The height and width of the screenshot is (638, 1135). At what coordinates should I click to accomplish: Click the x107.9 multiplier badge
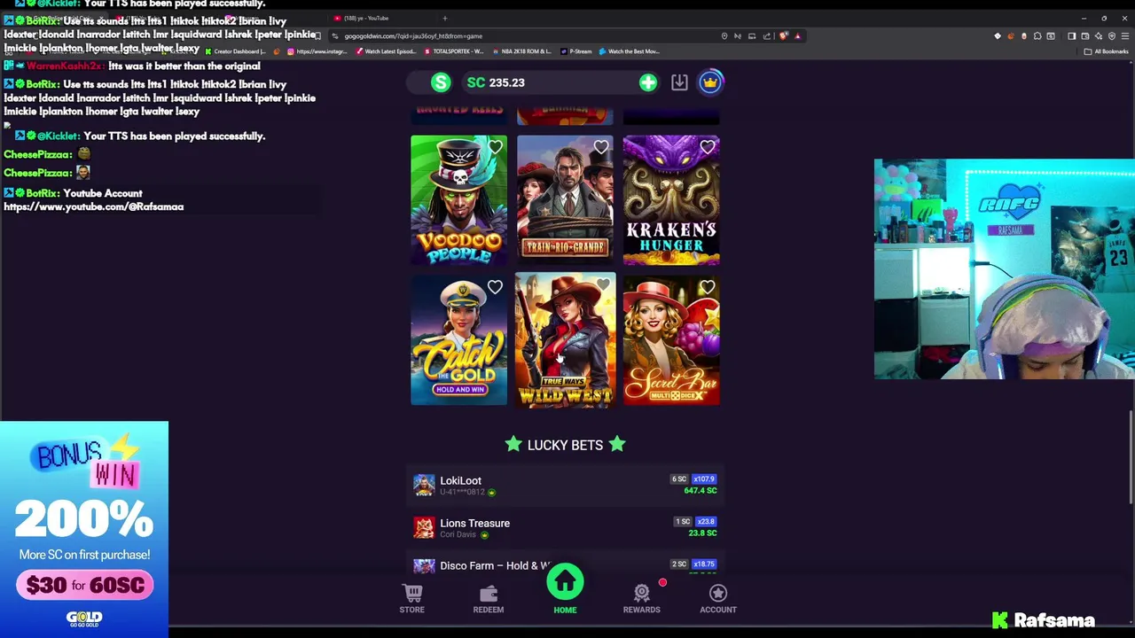click(x=704, y=479)
